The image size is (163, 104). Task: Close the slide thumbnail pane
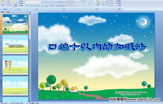click(x=29, y=12)
